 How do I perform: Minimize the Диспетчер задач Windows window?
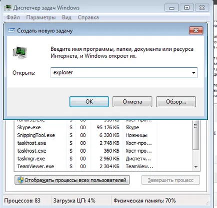click(171, 7)
